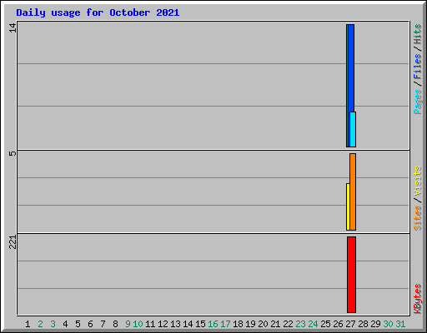Image resolution: width=427 pixels, height=333 pixels.
Task: Click the y-axis value 5
Action: click(x=13, y=153)
